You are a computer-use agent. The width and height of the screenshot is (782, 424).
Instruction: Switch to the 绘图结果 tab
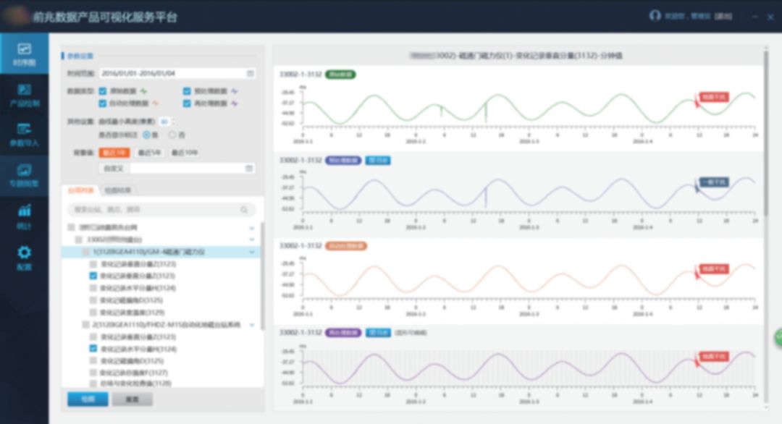point(117,190)
